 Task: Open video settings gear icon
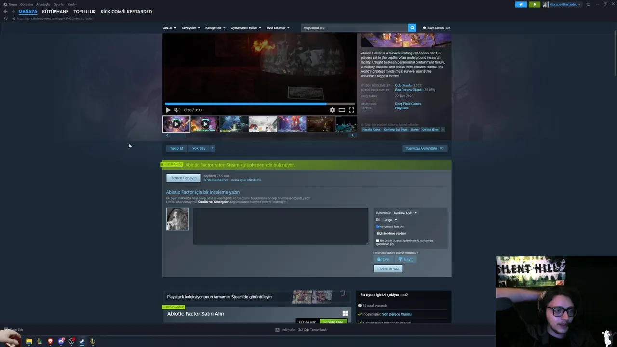(x=332, y=110)
